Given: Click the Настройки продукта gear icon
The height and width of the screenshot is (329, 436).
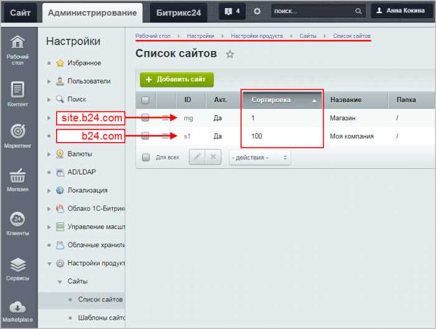Looking at the screenshot, I should click(60, 263).
